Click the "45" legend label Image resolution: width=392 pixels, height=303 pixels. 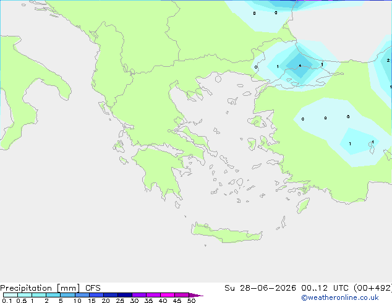click(177, 301)
